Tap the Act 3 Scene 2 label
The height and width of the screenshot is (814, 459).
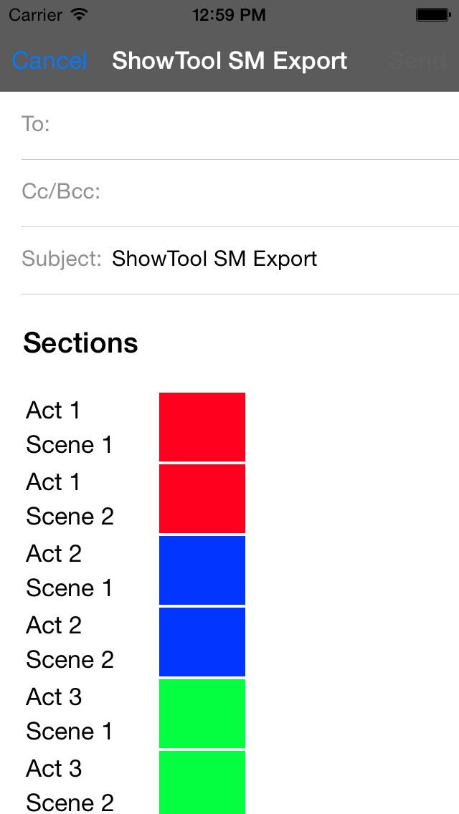[x=70, y=785]
